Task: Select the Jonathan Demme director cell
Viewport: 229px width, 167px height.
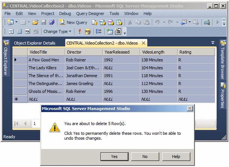Action: click(x=84, y=76)
